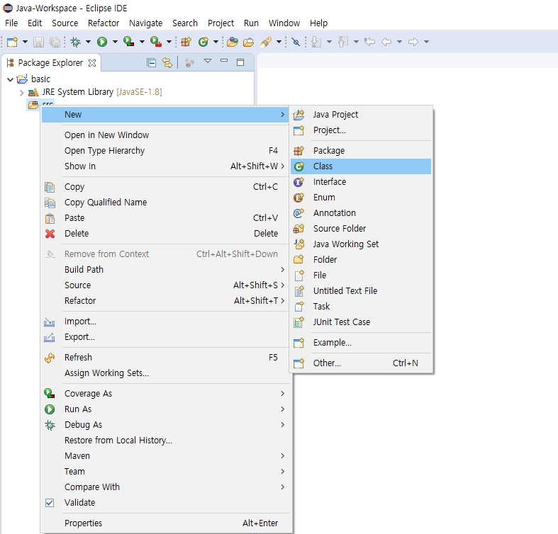Click the Back navigation arrow icon
This screenshot has width=558, height=534.
(x=386, y=42)
